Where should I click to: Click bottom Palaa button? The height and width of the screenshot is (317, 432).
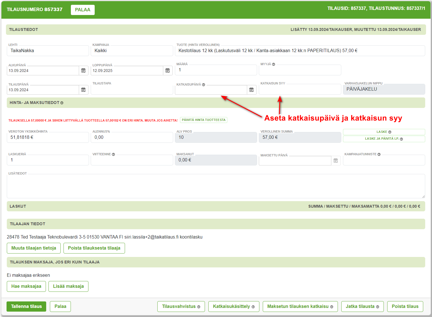coord(60,307)
